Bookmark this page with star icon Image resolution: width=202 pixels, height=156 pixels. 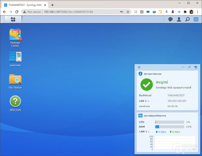click(x=128, y=12)
